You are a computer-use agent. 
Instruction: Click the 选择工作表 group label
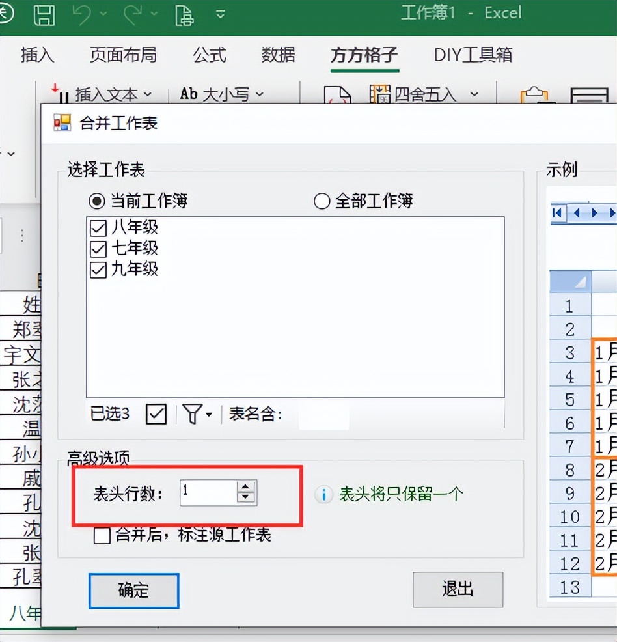point(106,169)
